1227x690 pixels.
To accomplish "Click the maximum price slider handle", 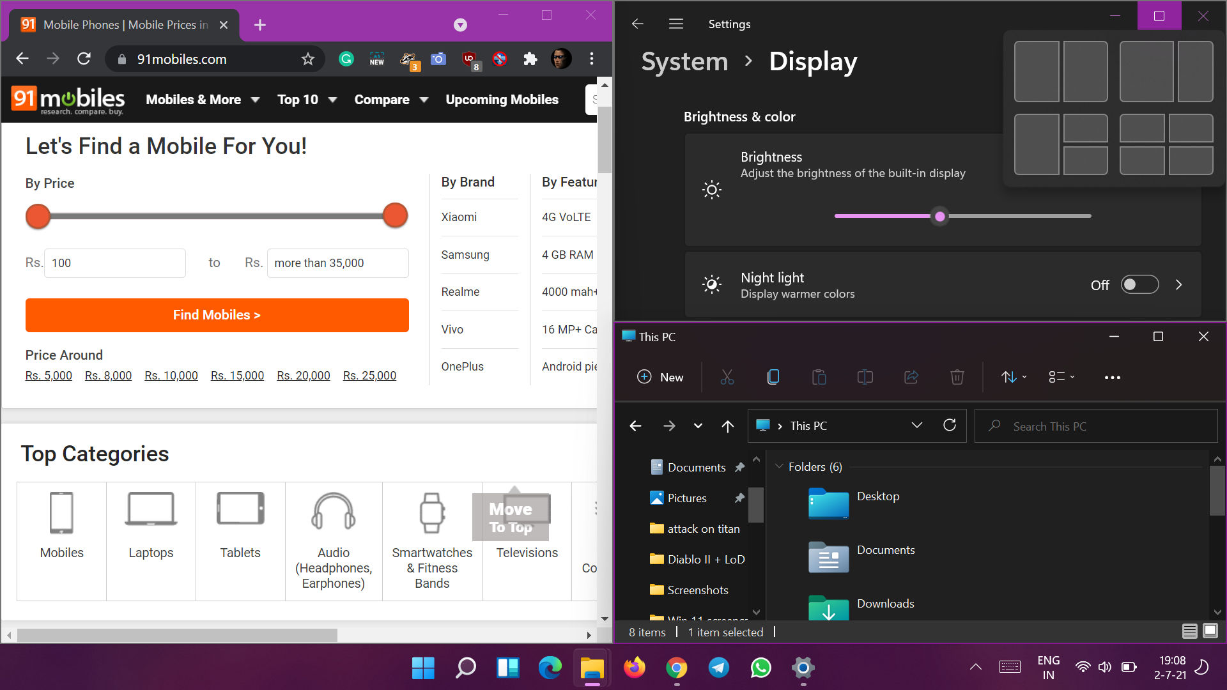I will coord(395,215).
